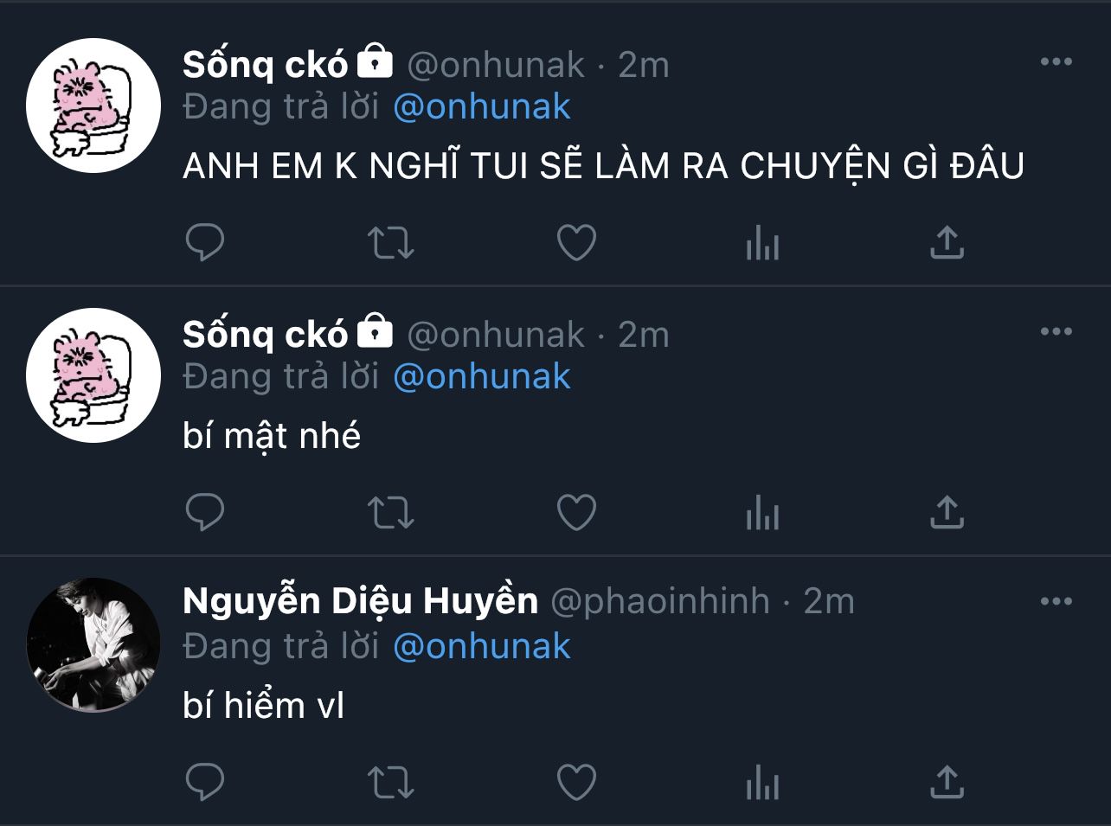View analytics for 'ANH EM K NGHĨ' tweet

(762, 243)
